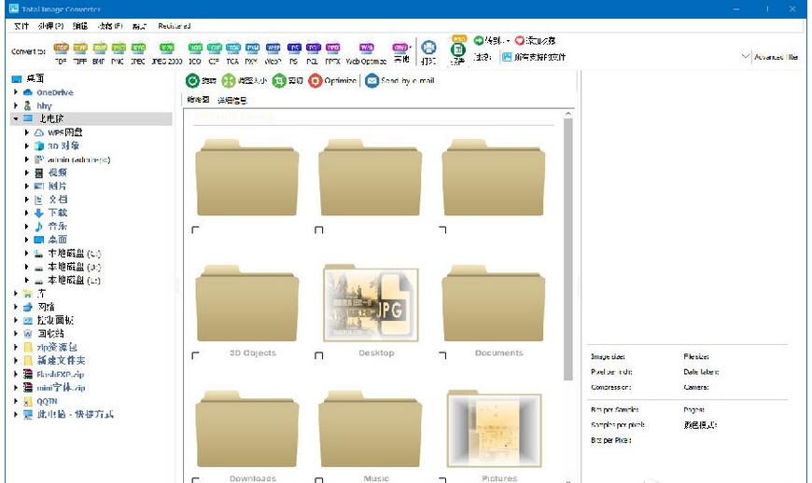The image size is (812, 483).
Task: Expand the WPS网盘 tree node
Action: [x=27, y=132]
